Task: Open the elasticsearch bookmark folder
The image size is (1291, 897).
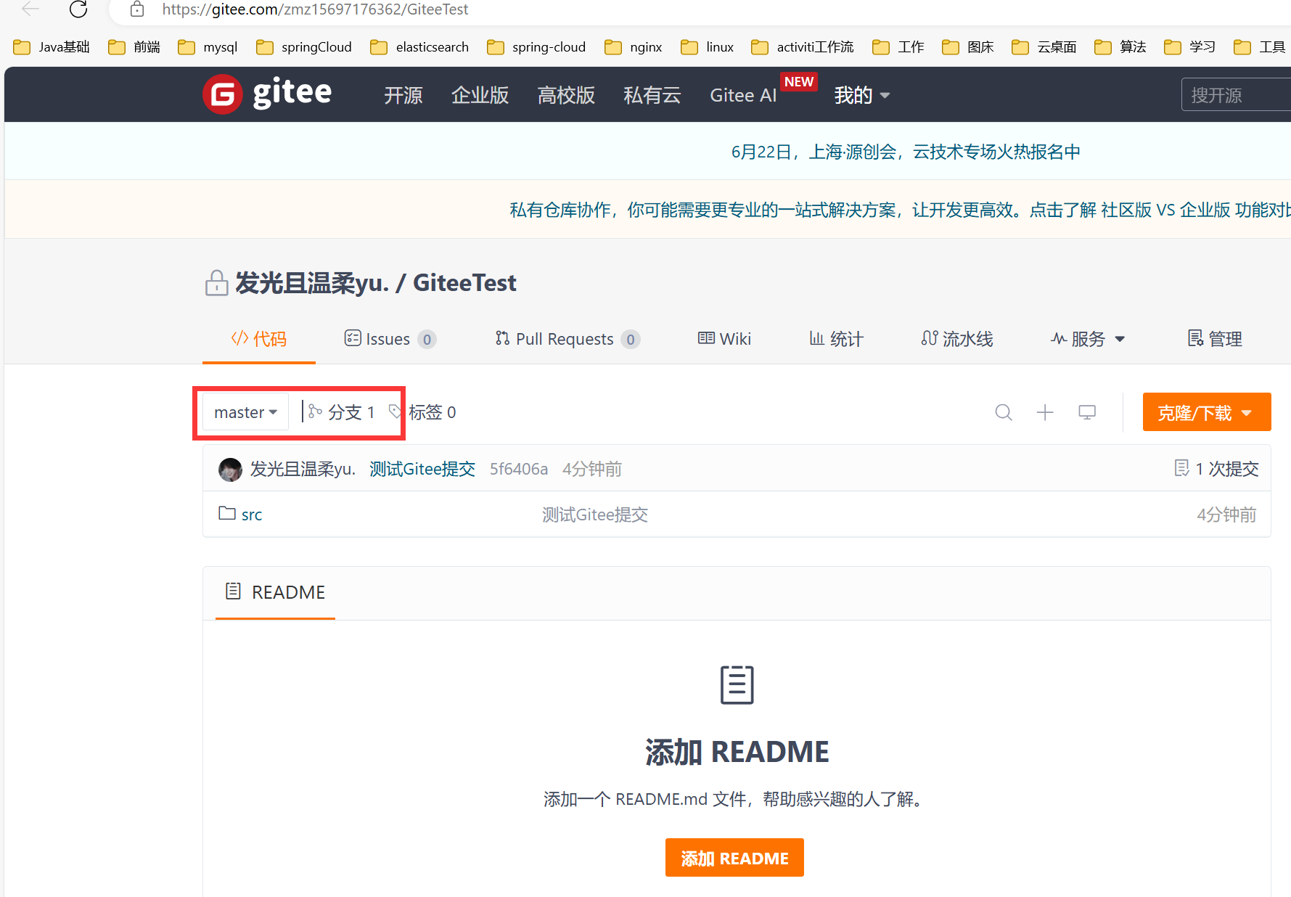Action: (419, 47)
